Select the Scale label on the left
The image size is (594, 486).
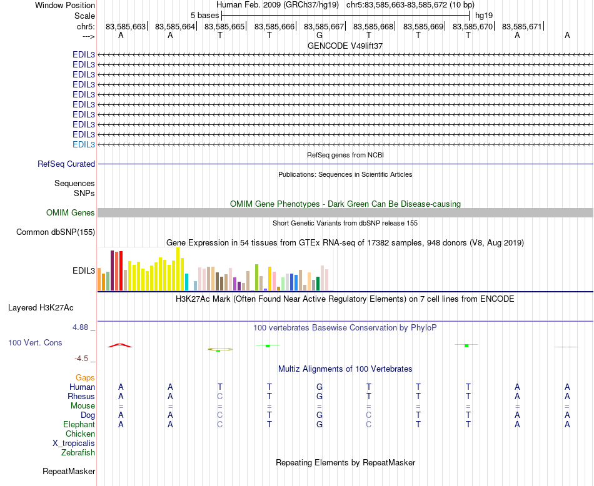click(x=84, y=16)
